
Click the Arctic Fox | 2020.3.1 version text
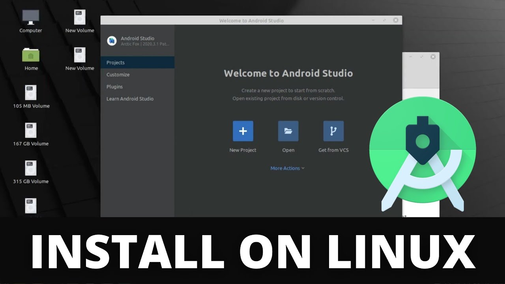point(145,44)
